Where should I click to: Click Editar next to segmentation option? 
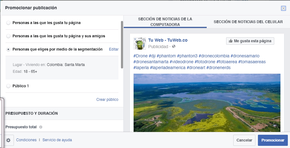click(114, 49)
